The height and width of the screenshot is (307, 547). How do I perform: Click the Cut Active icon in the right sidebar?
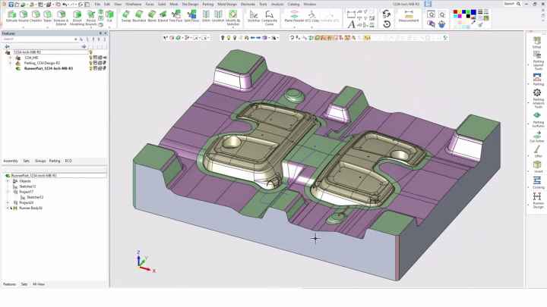tap(537, 134)
